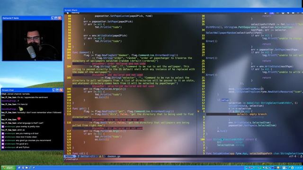Screen dimensions: 303x170
Task: Click star badge beside "your overlay is pretty nice"
Action: click(x=3, y=127)
